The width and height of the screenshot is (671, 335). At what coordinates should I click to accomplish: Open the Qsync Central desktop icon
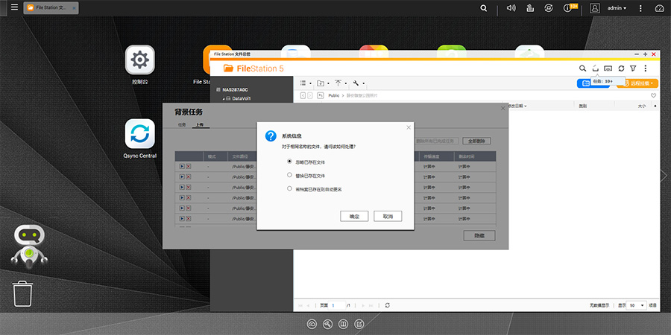(x=139, y=134)
